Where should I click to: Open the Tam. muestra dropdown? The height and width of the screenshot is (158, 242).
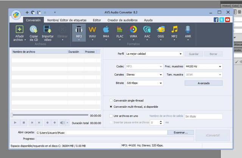(203, 75)
